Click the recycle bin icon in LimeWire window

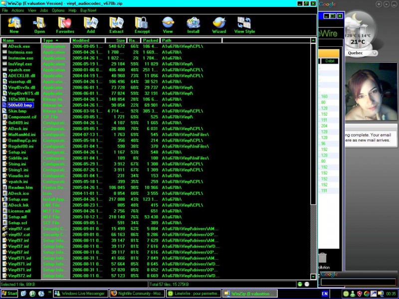pyautogui.click(x=322, y=258)
